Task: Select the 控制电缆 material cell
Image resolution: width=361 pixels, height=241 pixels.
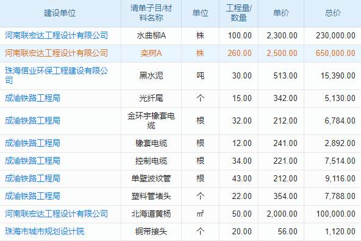Action: 151,161
